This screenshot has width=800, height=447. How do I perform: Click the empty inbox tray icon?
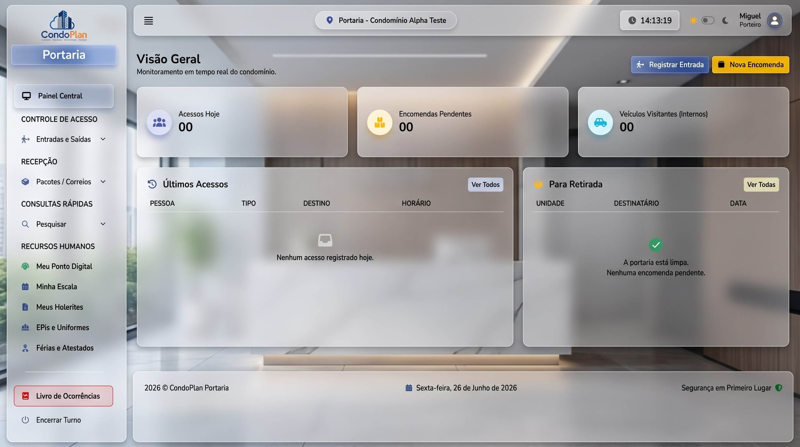point(325,240)
